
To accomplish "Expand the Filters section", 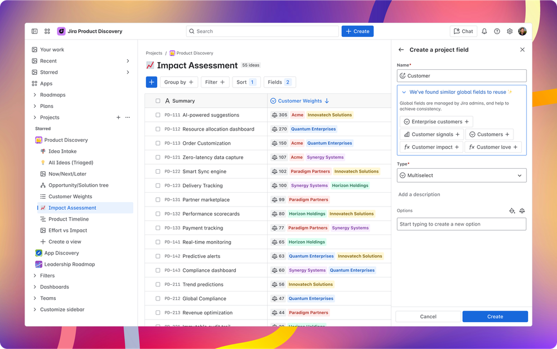I will [x=35, y=276].
